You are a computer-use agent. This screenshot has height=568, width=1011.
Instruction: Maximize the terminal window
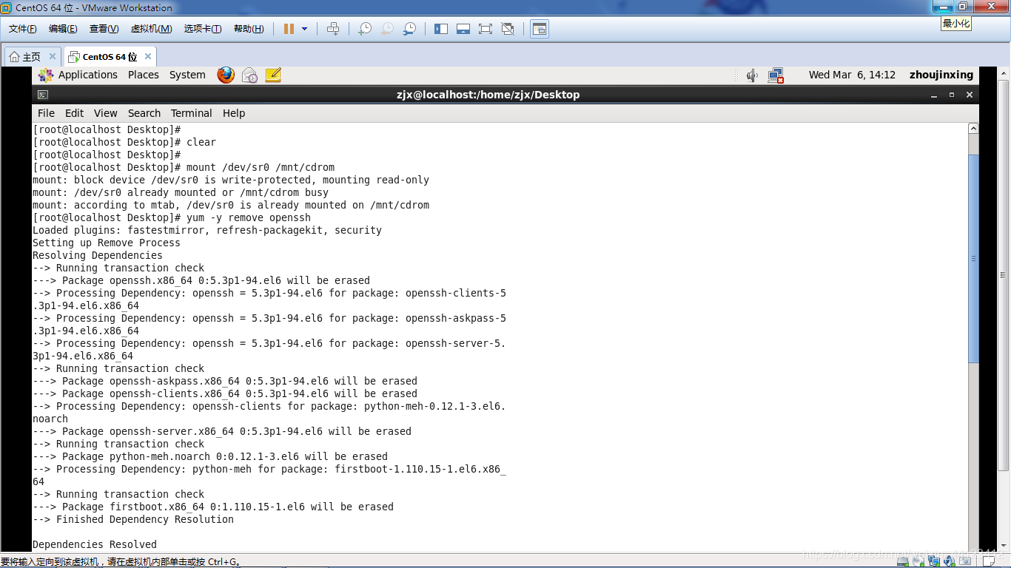point(952,95)
